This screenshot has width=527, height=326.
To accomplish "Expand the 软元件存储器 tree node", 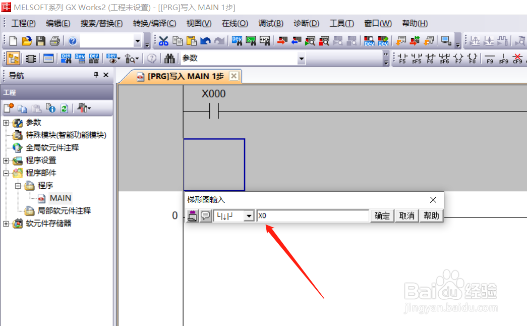I will point(6,224).
